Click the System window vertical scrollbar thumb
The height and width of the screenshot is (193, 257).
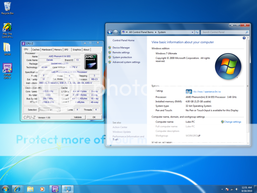(248, 86)
